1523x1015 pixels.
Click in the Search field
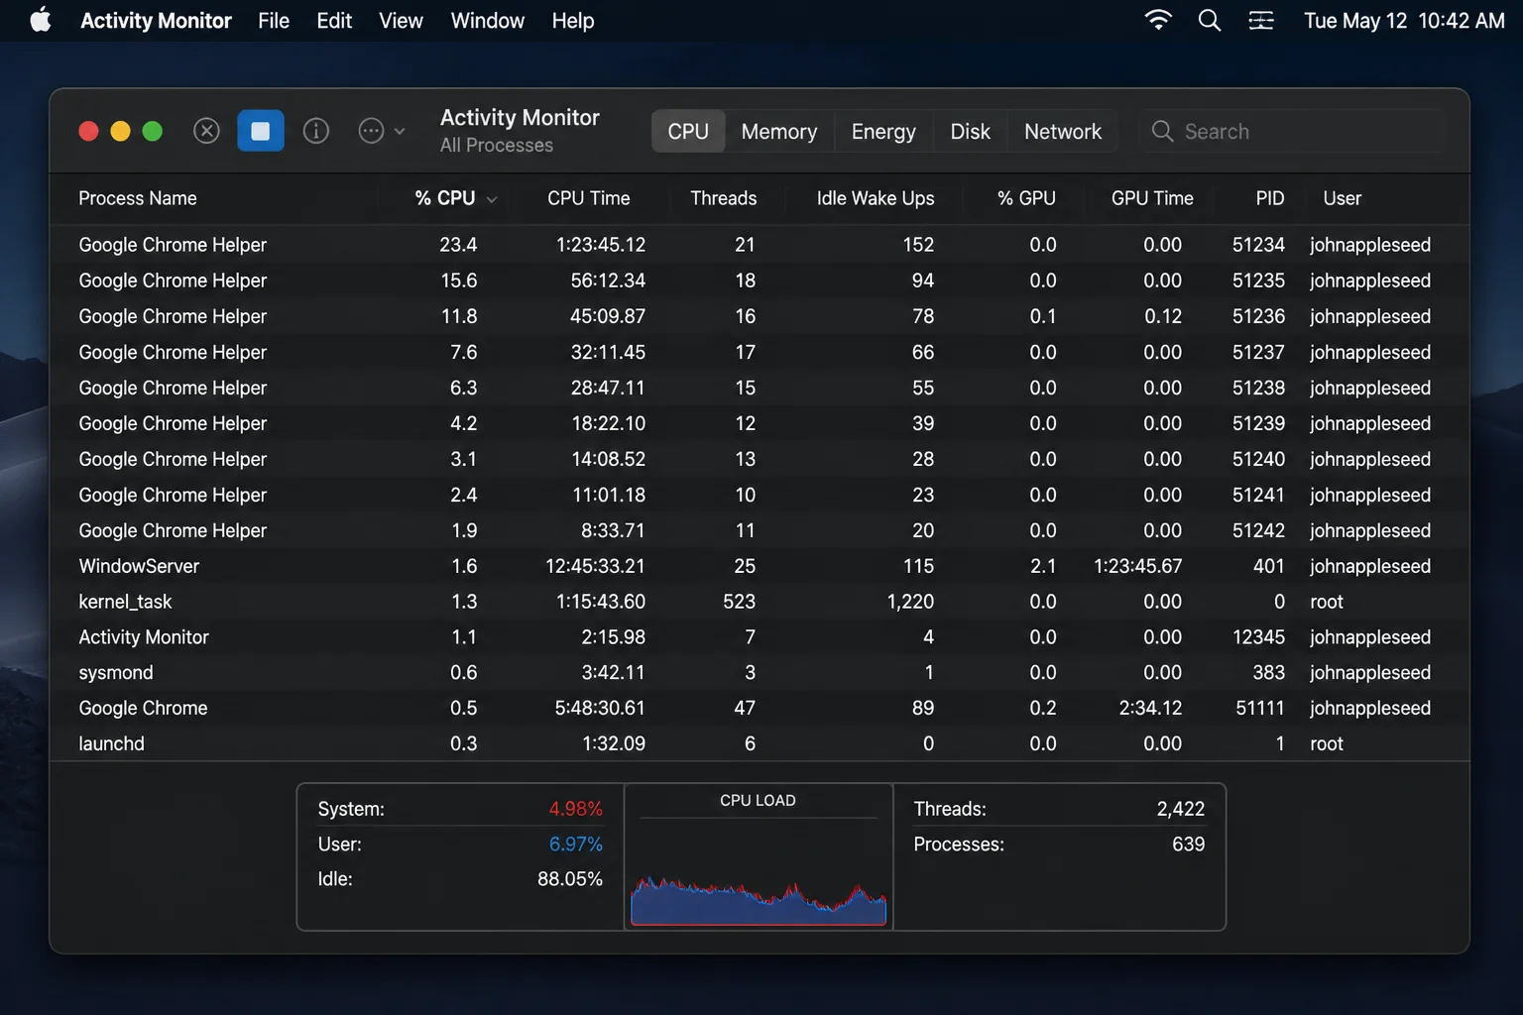click(x=1291, y=131)
